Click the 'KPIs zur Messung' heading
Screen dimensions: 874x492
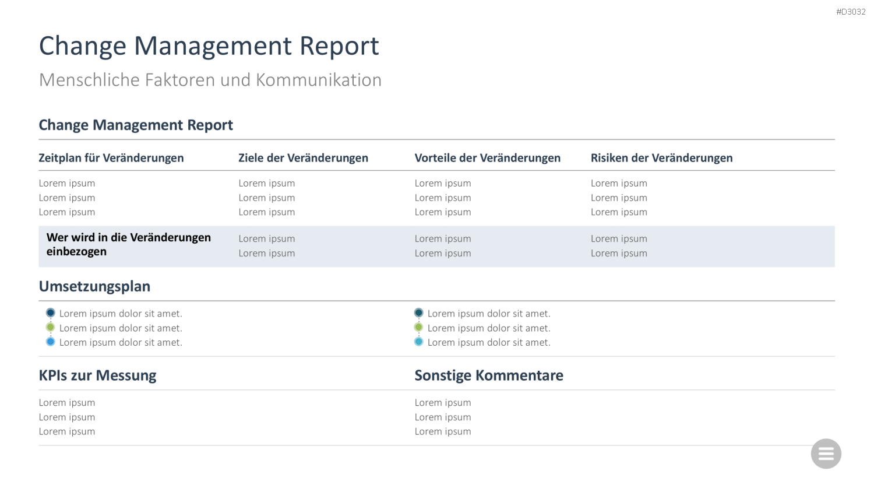pyautogui.click(x=97, y=376)
